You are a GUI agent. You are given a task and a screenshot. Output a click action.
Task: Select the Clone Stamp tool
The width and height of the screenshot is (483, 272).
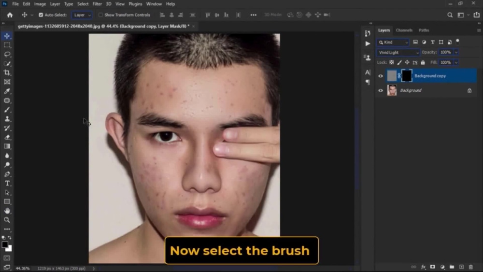pyautogui.click(x=7, y=119)
